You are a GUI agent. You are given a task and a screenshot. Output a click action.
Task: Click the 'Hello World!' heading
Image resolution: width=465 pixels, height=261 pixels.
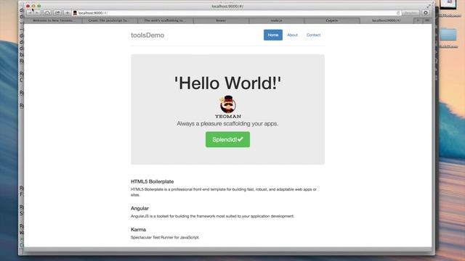(x=227, y=83)
